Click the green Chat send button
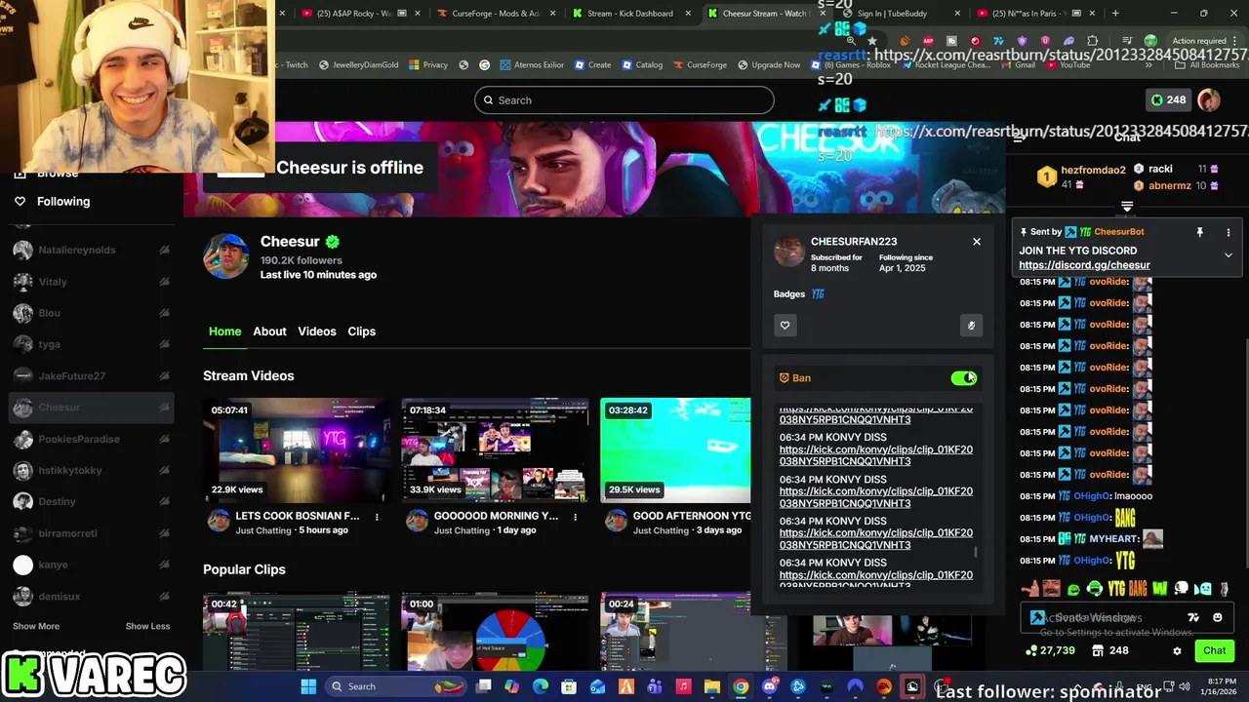The image size is (1249, 702). pos(1214,650)
